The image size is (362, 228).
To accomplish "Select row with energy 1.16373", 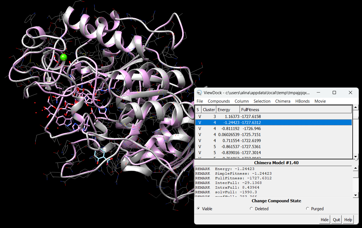I will tap(273, 116).
